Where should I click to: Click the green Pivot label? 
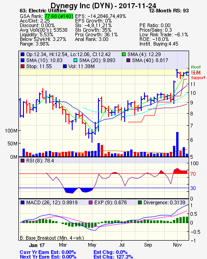tap(196, 67)
